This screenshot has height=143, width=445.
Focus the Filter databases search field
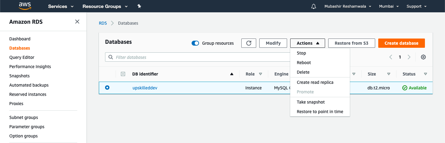click(198, 57)
